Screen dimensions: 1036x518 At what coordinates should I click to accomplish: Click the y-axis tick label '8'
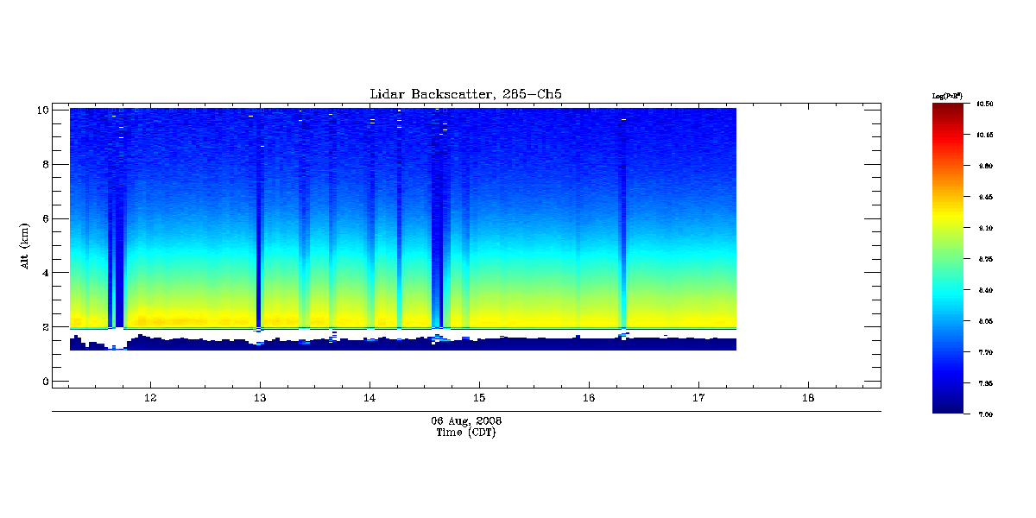[45, 164]
